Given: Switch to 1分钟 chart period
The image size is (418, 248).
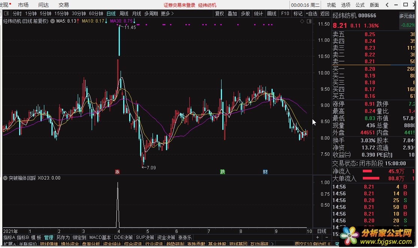Looking at the screenshot, I should point(31,14).
